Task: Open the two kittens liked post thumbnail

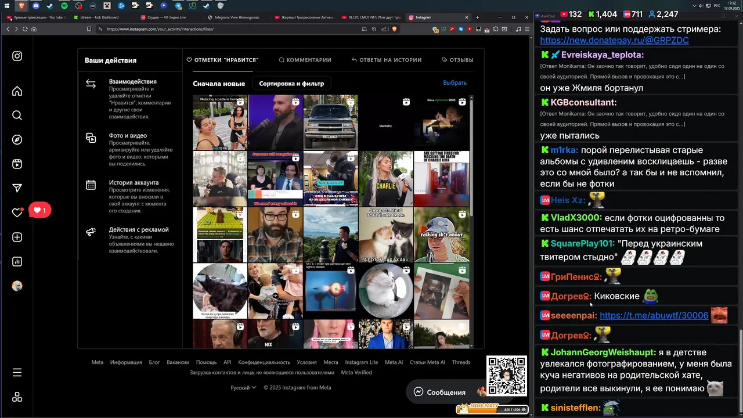Action: pos(386,235)
